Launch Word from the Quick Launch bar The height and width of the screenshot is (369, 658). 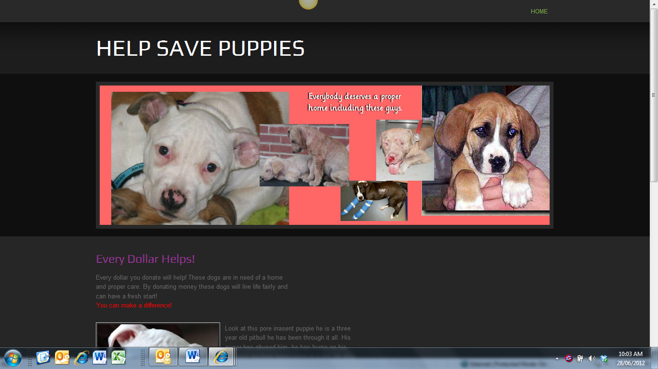click(x=100, y=357)
